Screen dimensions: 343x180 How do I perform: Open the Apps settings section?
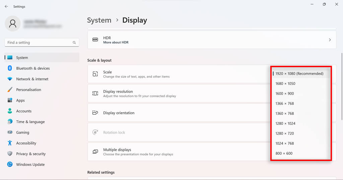(20, 101)
